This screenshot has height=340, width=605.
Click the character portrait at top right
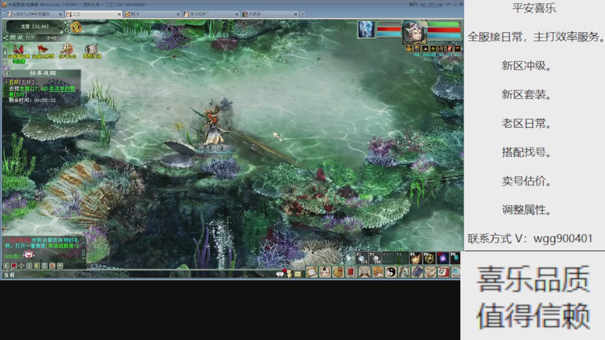point(414,32)
